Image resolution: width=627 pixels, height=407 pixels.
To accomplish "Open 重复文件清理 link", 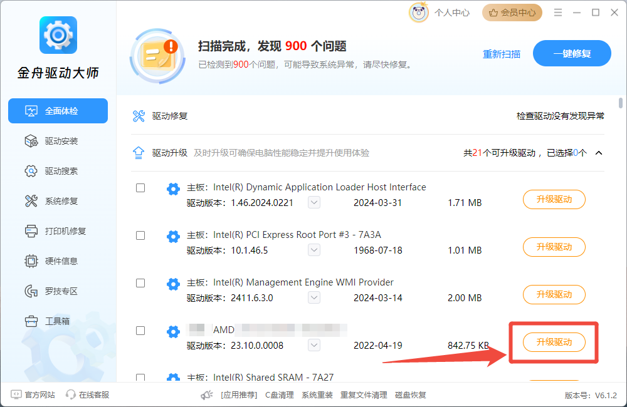I will (364, 395).
